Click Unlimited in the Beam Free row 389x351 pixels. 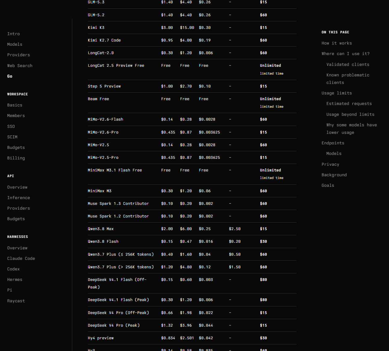coord(270,99)
